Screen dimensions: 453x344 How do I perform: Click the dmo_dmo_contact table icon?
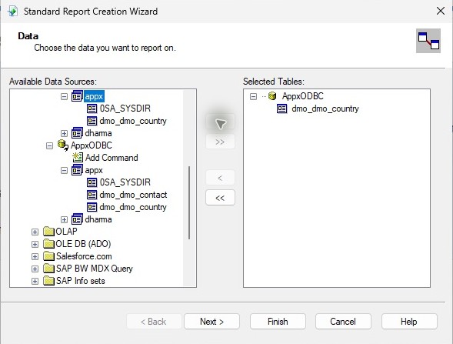(92, 195)
